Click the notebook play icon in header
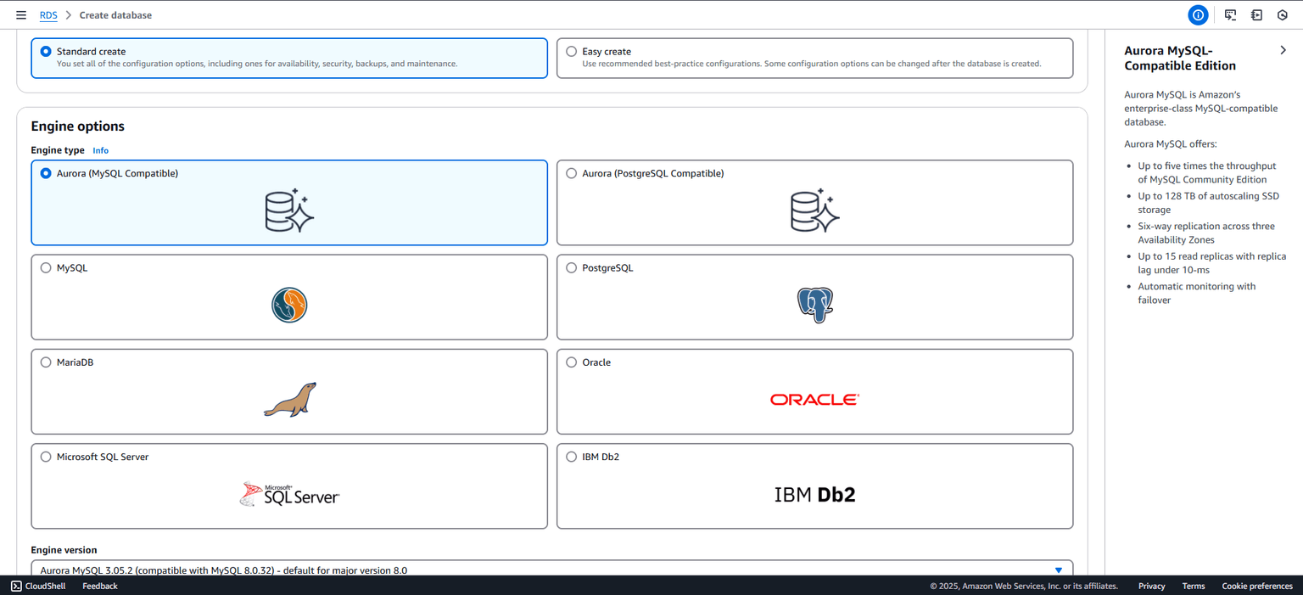Viewport: 1303px width, 595px height. pos(1256,15)
